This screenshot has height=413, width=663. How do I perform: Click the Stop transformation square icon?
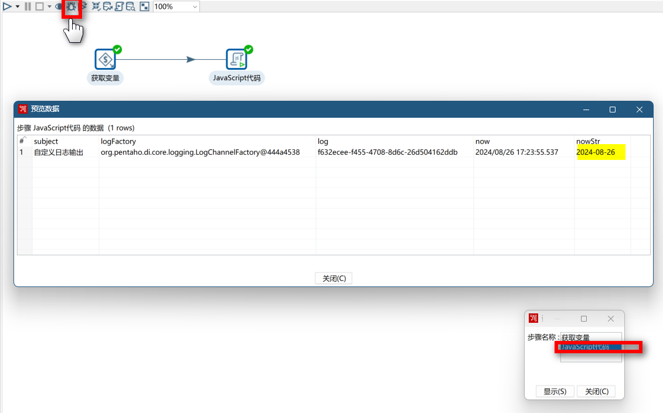point(39,6)
